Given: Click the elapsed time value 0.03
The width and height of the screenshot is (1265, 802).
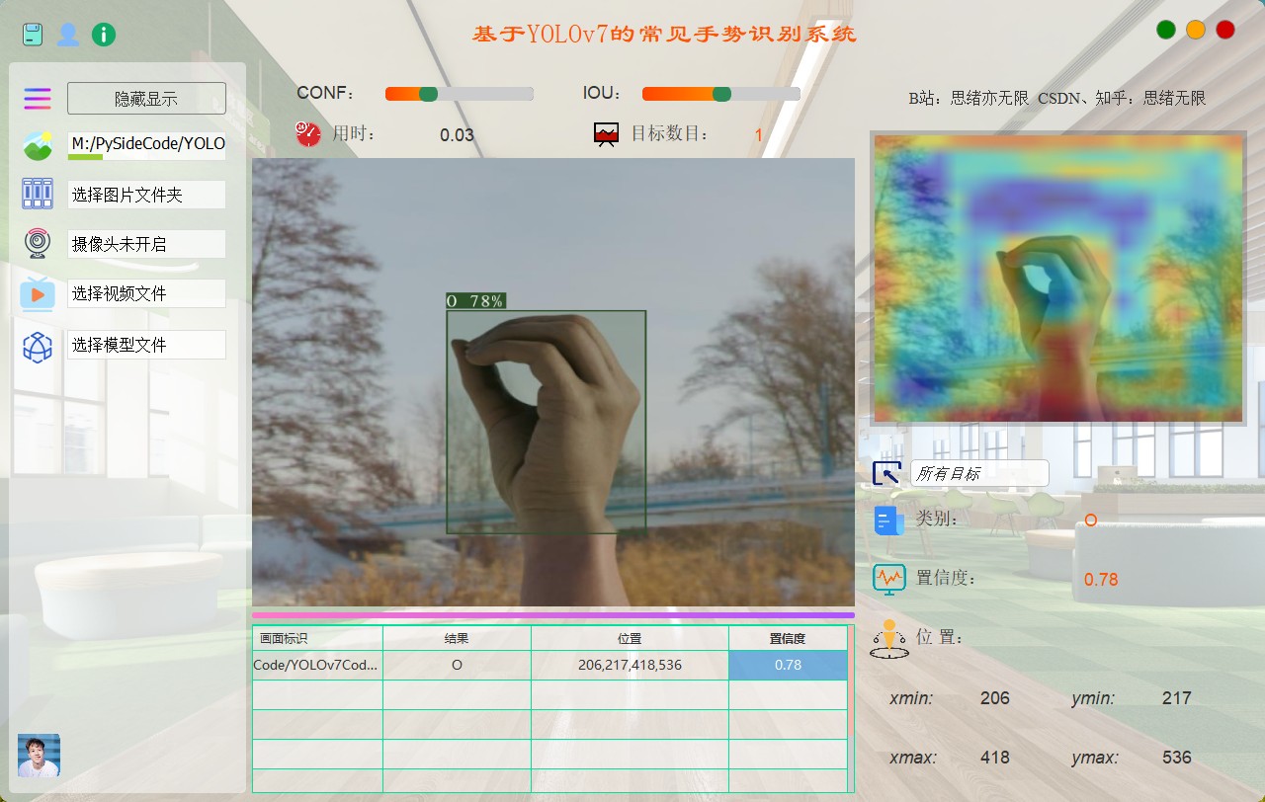Looking at the screenshot, I should pyautogui.click(x=457, y=135).
